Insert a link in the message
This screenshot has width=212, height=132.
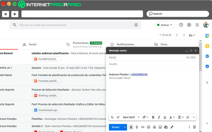click(x=143, y=127)
